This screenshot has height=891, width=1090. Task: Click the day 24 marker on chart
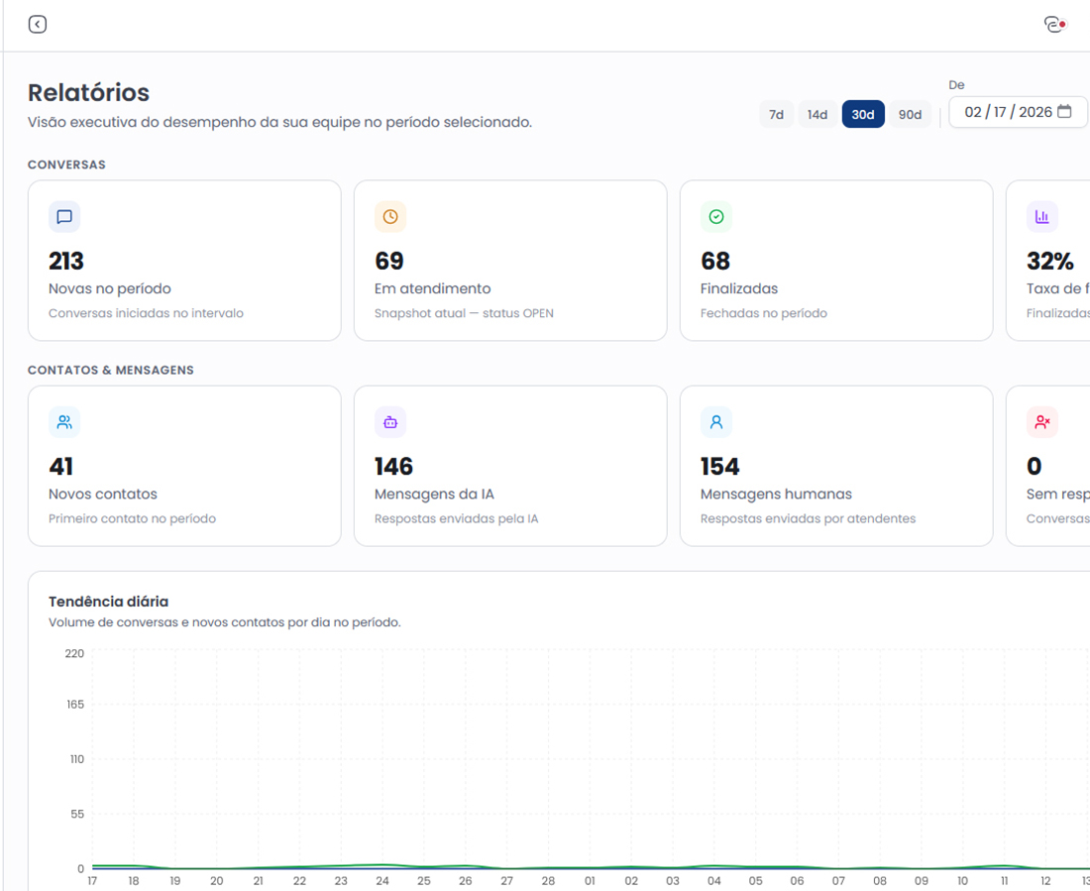tap(382, 880)
